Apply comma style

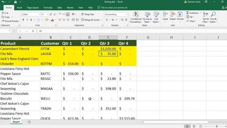coord(117,20)
